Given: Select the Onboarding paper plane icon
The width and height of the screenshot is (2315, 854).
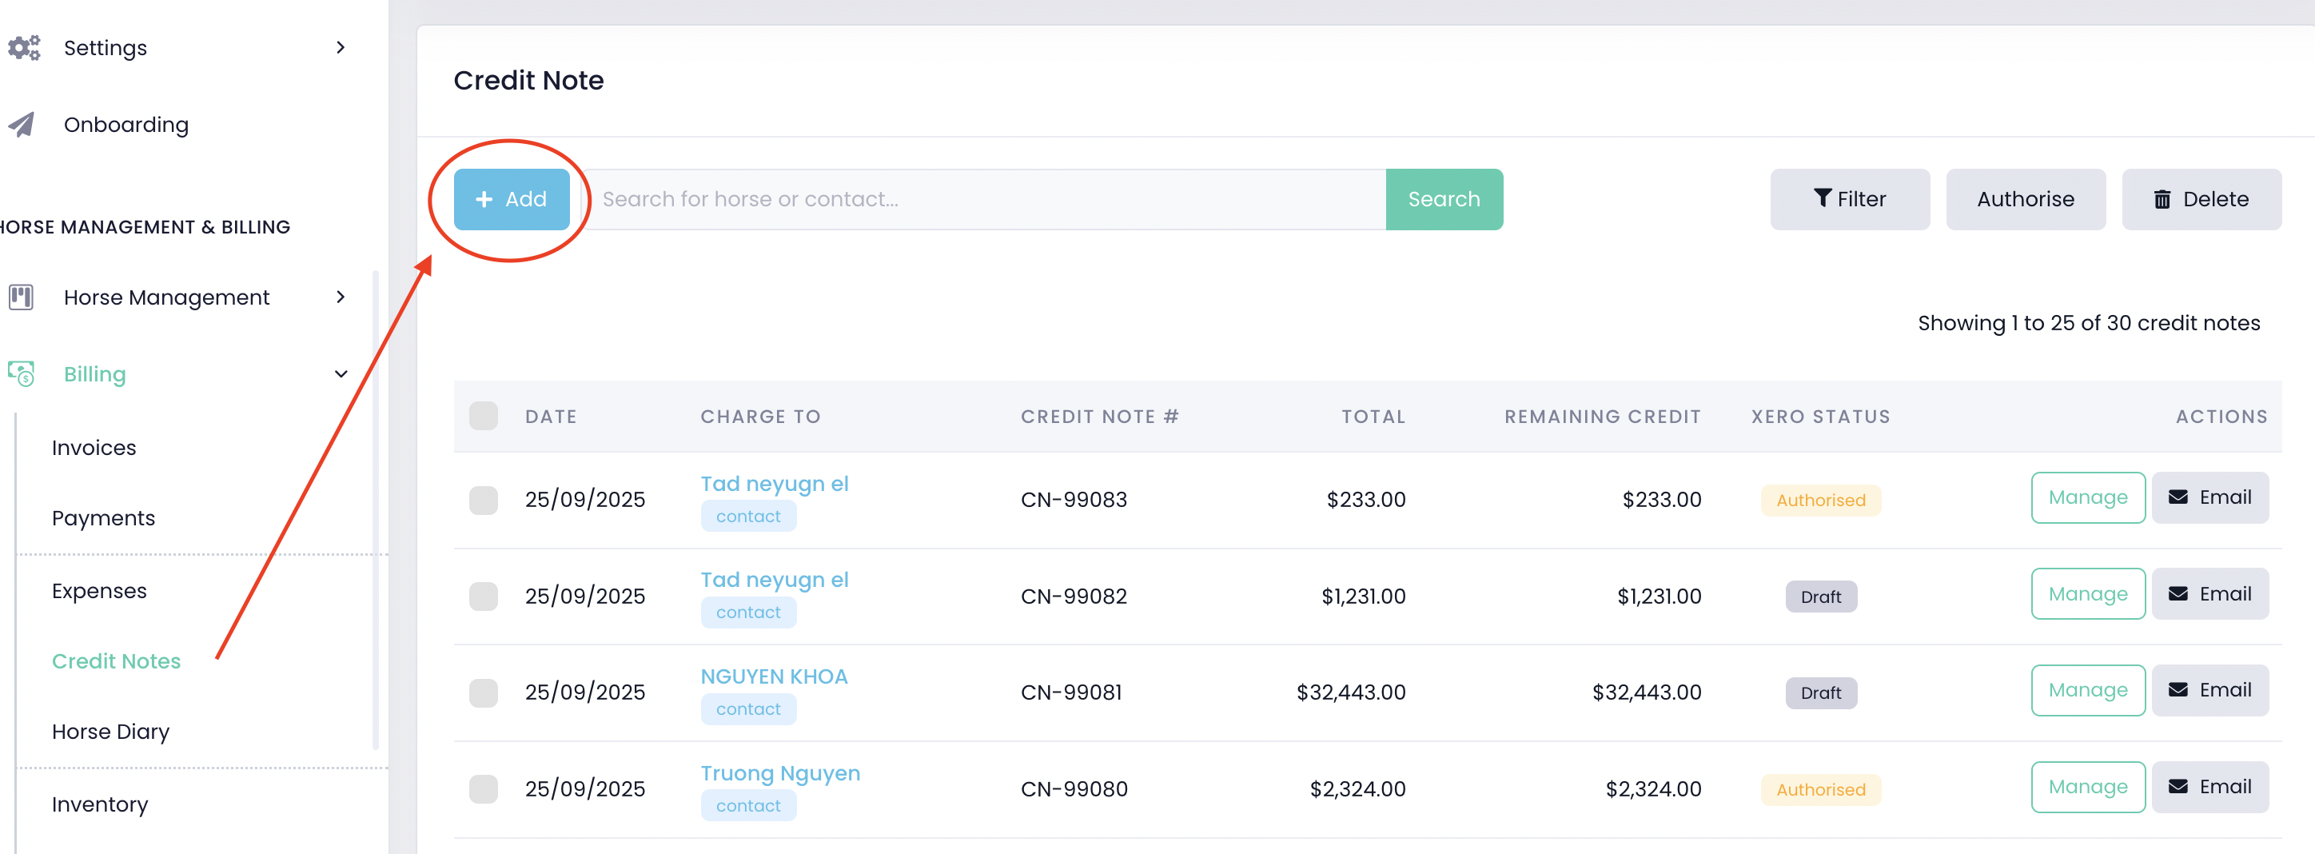Looking at the screenshot, I should pos(22,124).
